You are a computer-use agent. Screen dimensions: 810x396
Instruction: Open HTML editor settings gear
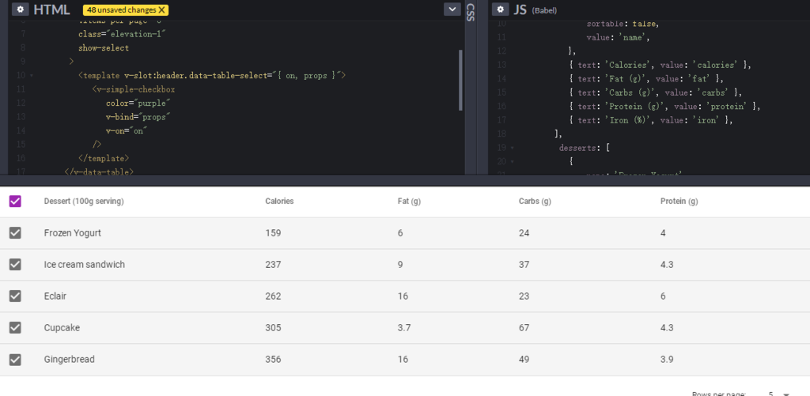click(20, 9)
